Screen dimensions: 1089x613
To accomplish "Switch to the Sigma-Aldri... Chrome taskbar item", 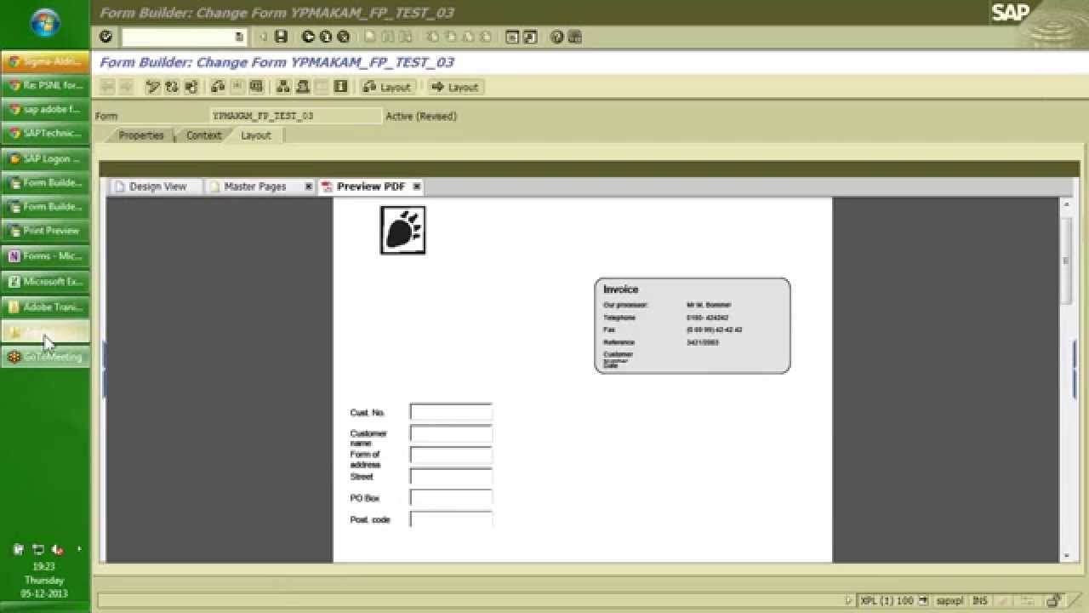I will 45,61.
